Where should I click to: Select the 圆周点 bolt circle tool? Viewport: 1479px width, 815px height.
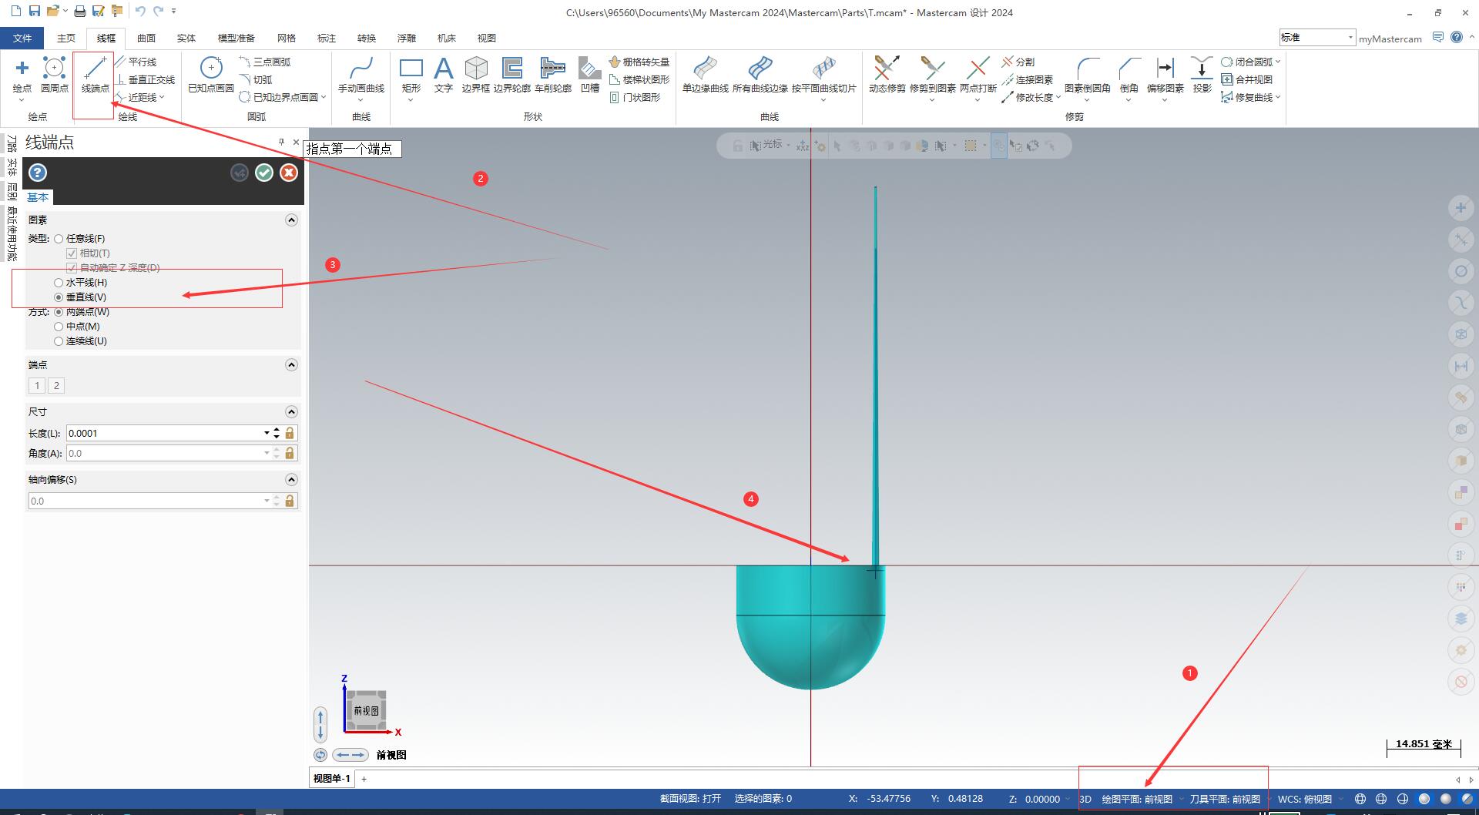[x=54, y=75]
